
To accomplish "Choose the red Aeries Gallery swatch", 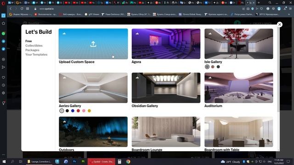I will pyautogui.click(x=78, y=111).
